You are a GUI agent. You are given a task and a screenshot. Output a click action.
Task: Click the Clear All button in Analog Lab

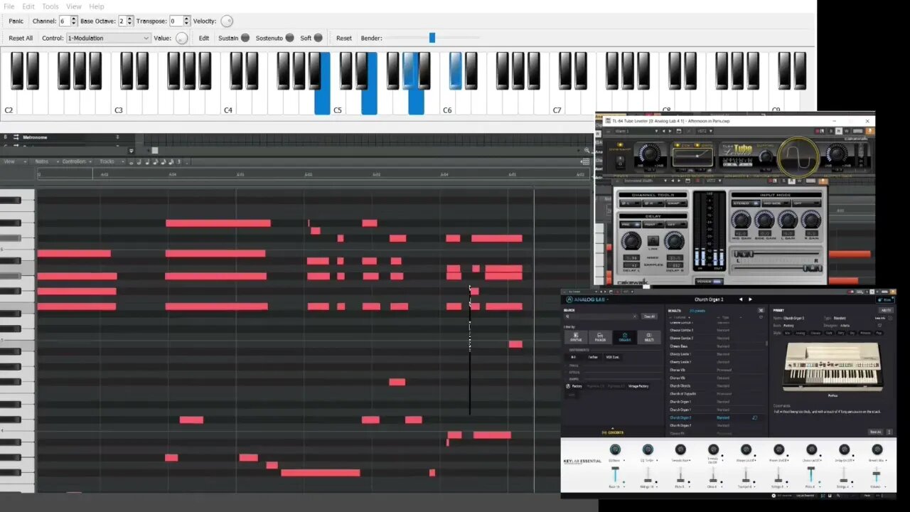pos(649,316)
